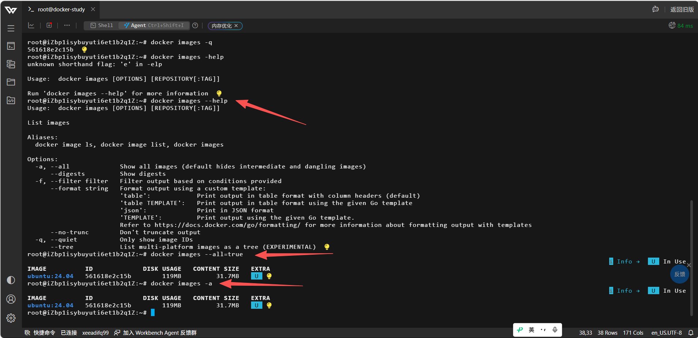Viewport: 698px width, 338px height.
Task: Toggle the 英 input language button
Action: (x=531, y=330)
